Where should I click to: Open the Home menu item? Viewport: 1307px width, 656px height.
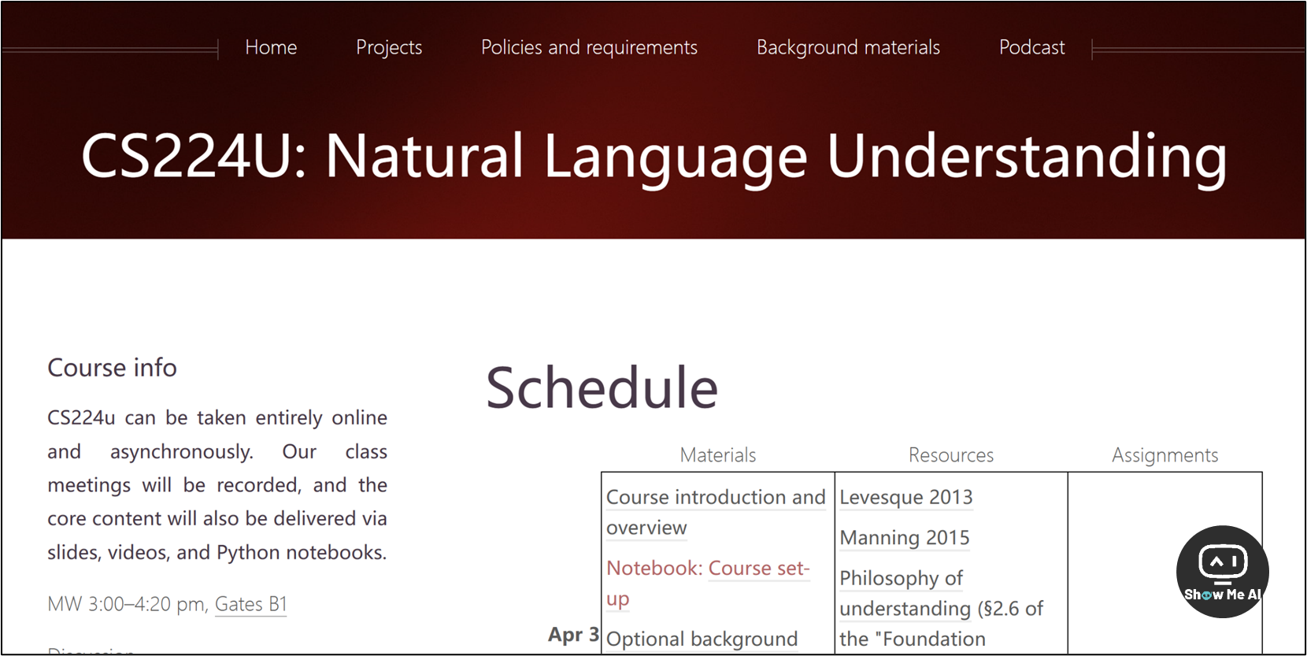(x=271, y=47)
